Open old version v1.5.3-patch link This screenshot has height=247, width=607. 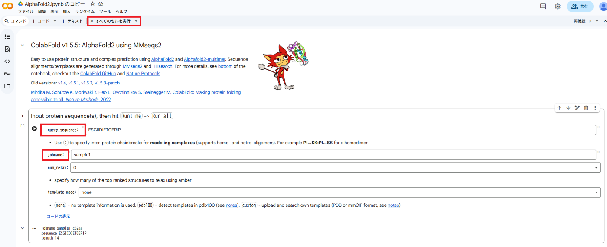click(107, 83)
